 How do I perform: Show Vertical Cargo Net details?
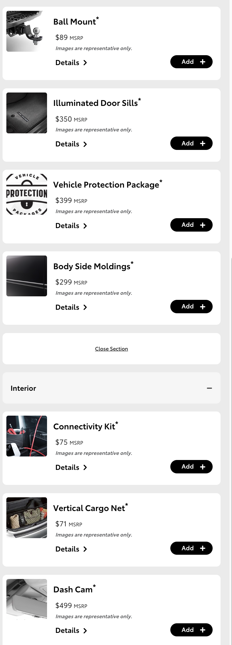[71, 549]
